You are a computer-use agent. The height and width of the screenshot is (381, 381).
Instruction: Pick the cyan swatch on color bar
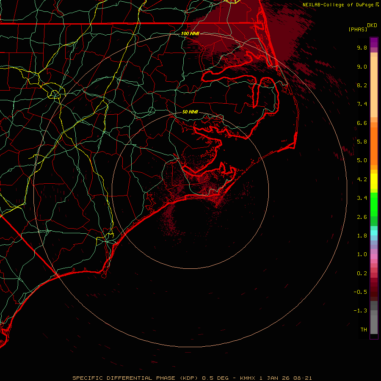pos(374,233)
